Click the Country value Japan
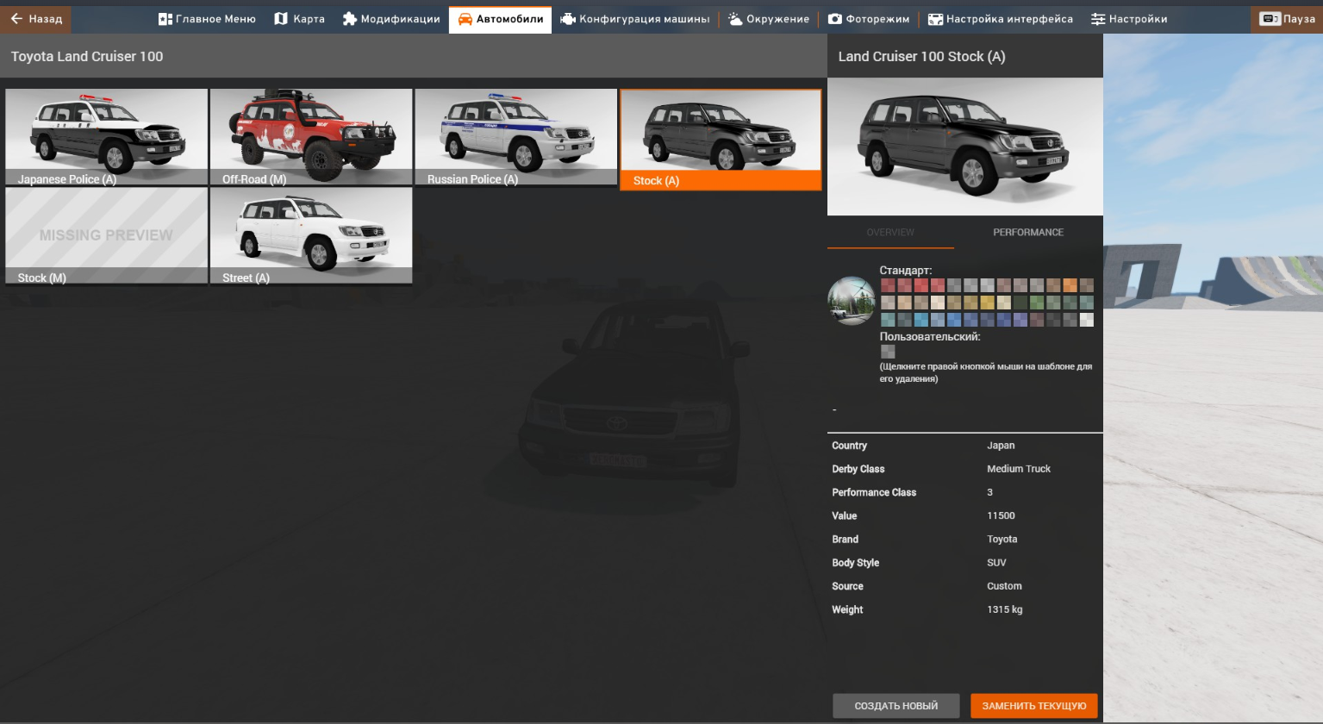The width and height of the screenshot is (1323, 724). pos(1001,446)
